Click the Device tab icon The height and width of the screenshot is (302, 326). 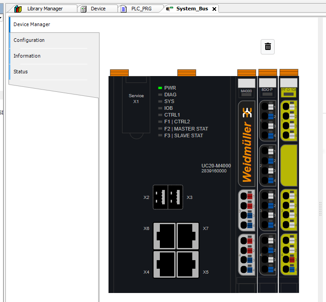click(x=84, y=9)
